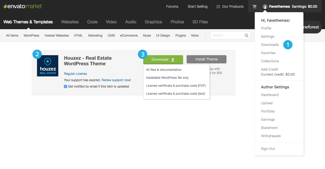Select the WordPress category
The height and width of the screenshot is (169, 325).
pyautogui.click(x=31, y=36)
